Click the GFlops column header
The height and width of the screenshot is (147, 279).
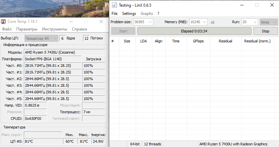click(x=198, y=41)
